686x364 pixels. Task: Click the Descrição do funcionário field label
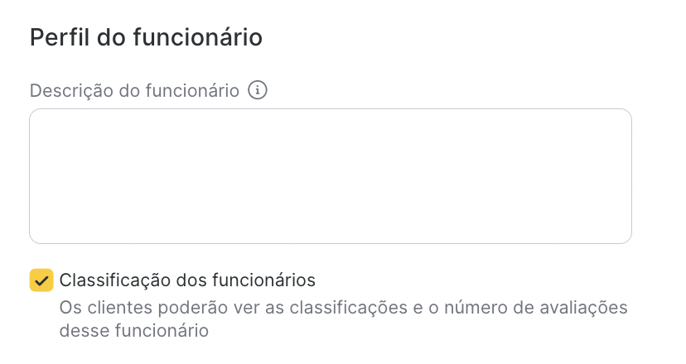coord(134,90)
